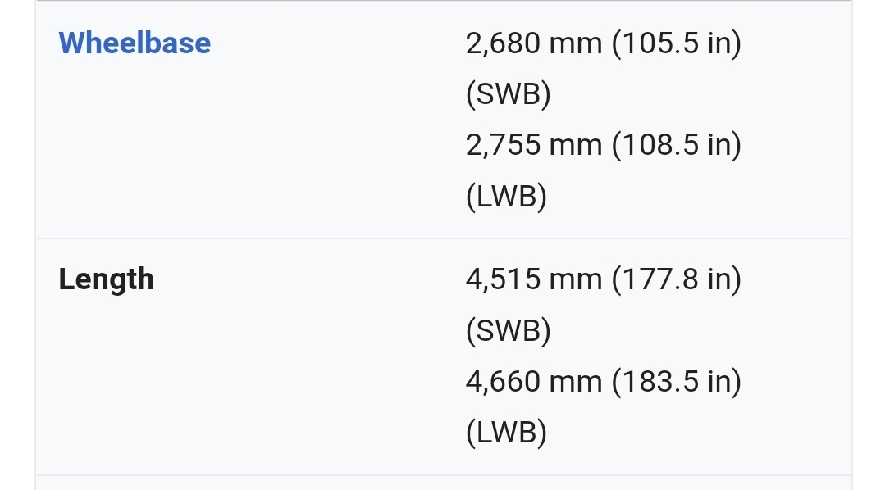Click the divider line below the Length row
885x490 pixels.
pos(444,474)
